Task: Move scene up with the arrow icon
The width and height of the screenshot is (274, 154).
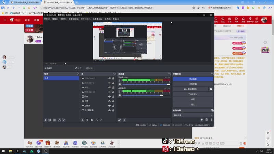Action: (x=59, y=120)
